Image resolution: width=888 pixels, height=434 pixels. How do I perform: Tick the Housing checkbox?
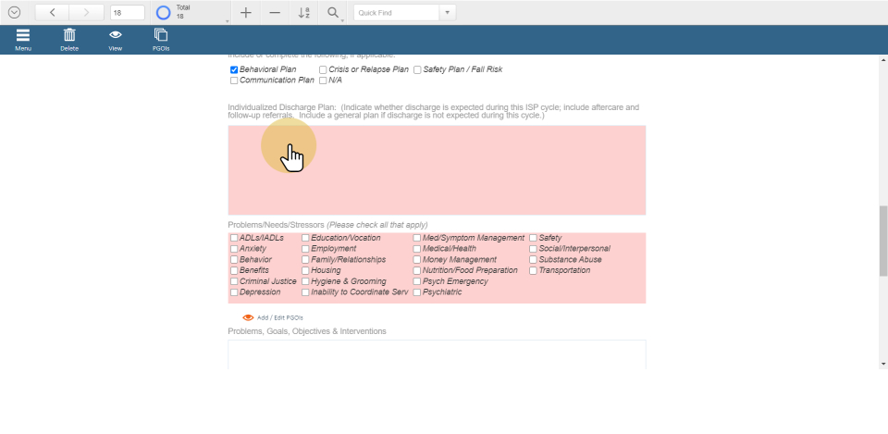pyautogui.click(x=305, y=271)
